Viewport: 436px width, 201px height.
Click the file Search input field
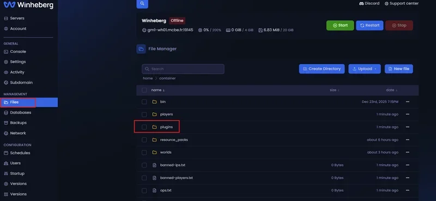(183, 69)
